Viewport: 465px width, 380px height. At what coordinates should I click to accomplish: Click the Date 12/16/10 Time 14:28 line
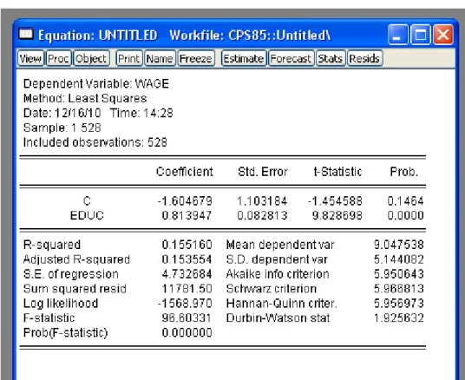pyautogui.click(x=98, y=113)
